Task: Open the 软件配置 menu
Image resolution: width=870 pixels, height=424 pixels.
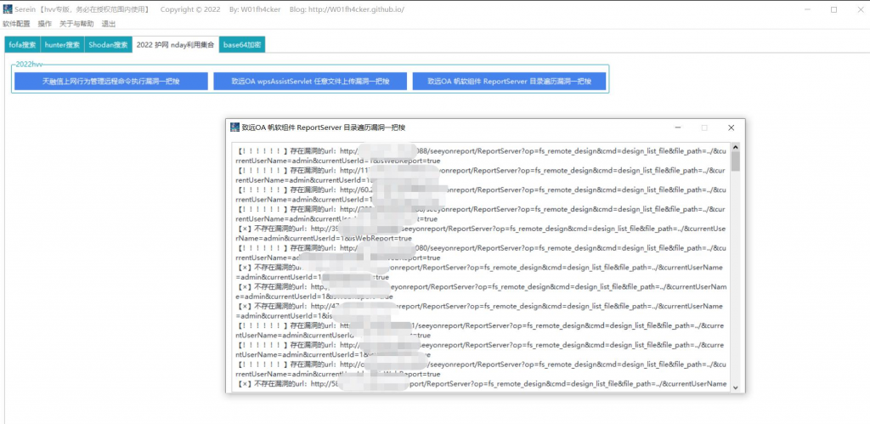Action: click(x=16, y=24)
